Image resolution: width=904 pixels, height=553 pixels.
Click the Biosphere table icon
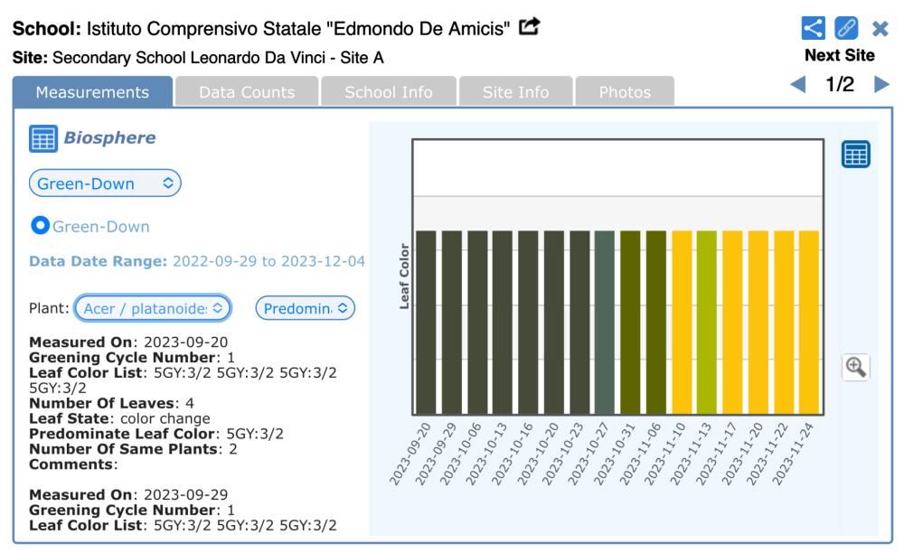(42, 139)
